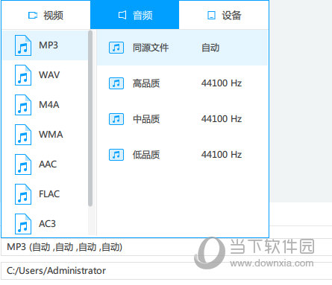
Task: Click the 高品质 music preset icon
Action: pos(116,83)
